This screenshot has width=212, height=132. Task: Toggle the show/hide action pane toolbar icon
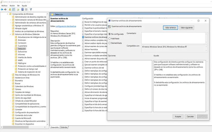click(x=26, y=10)
